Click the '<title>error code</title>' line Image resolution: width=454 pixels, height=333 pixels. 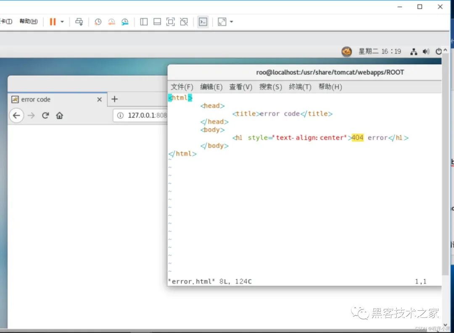[282, 114]
